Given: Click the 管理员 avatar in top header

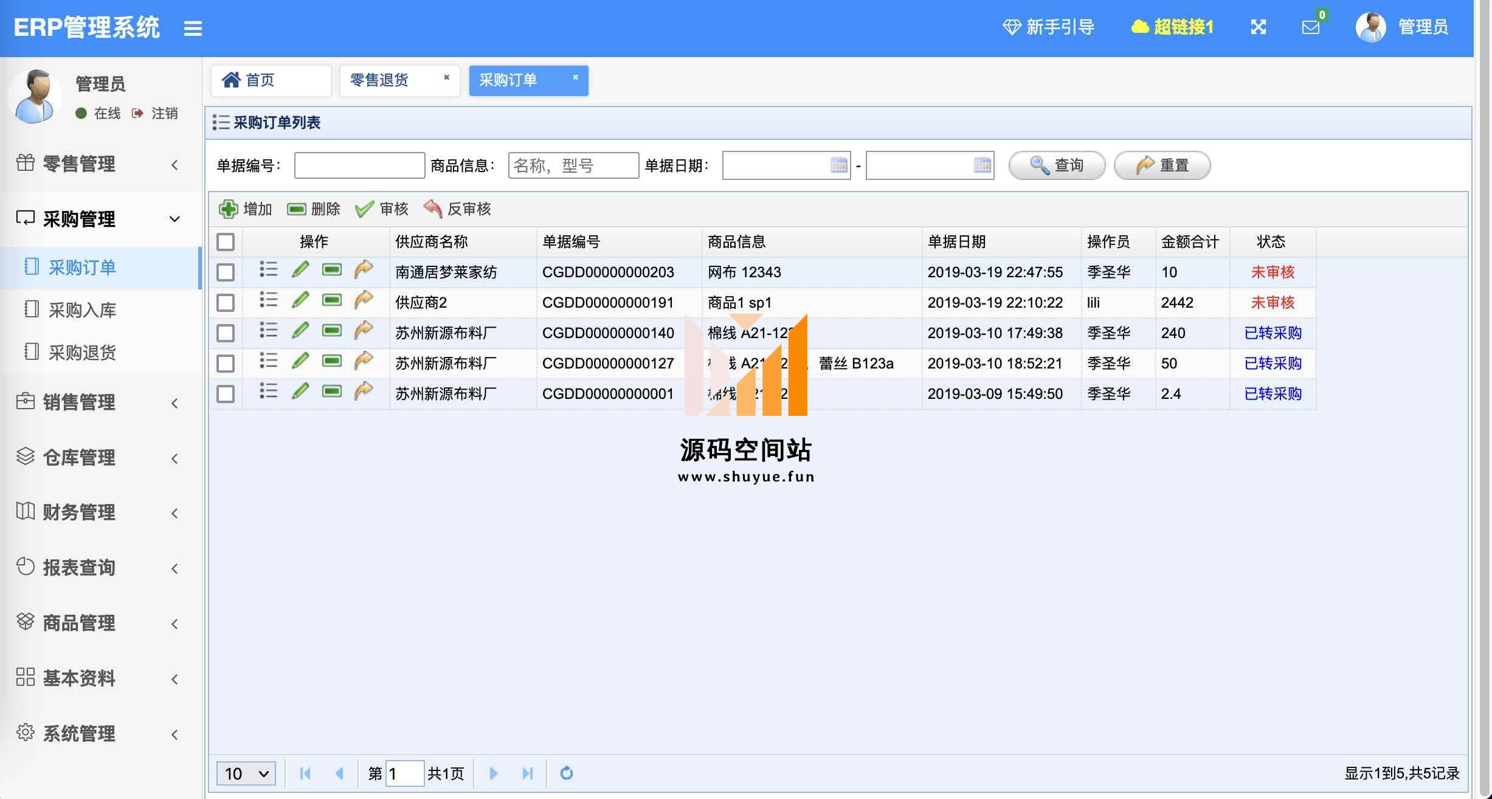Looking at the screenshot, I should tap(1370, 27).
